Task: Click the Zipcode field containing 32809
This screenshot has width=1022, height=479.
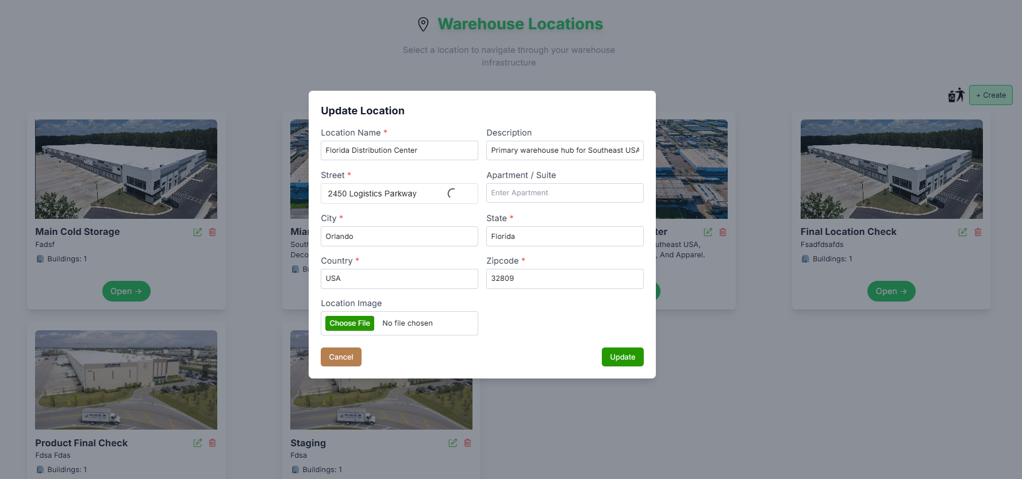Action: point(565,279)
